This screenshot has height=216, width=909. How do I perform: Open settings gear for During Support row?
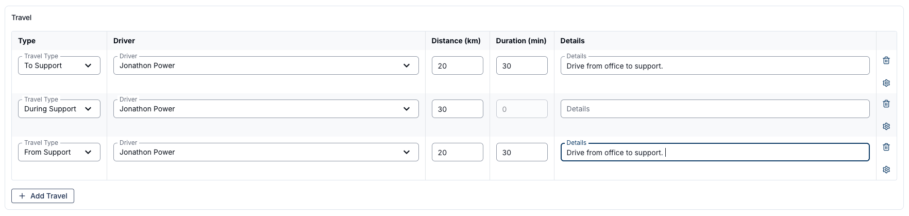click(886, 126)
